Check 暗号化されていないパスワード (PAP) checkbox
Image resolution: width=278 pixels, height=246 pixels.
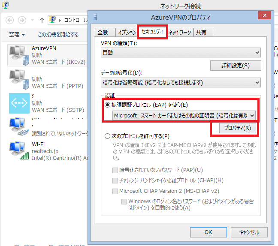click(x=115, y=171)
